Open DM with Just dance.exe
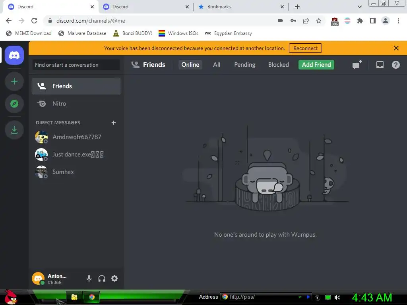The height and width of the screenshot is (305, 407). 76,154
